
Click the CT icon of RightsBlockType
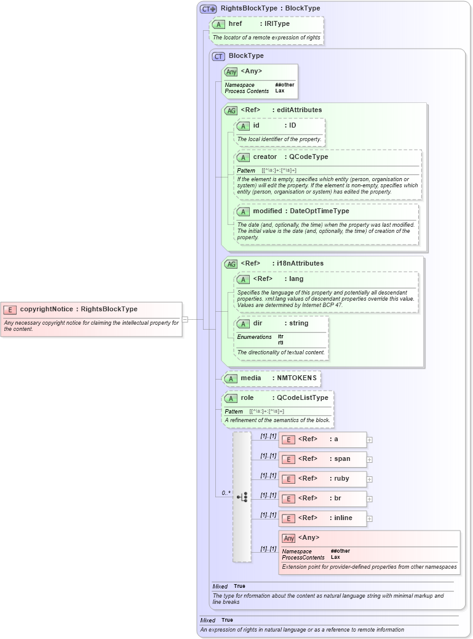209,9
